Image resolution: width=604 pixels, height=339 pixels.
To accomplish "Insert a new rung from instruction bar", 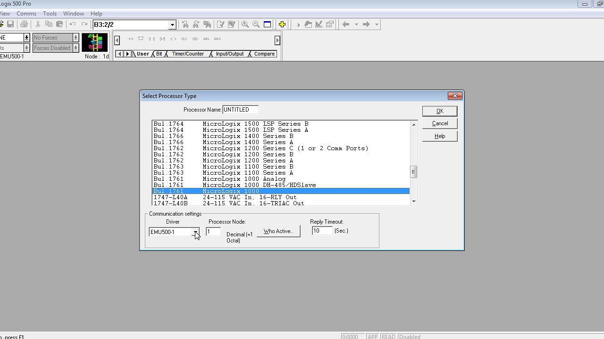I will [130, 39].
